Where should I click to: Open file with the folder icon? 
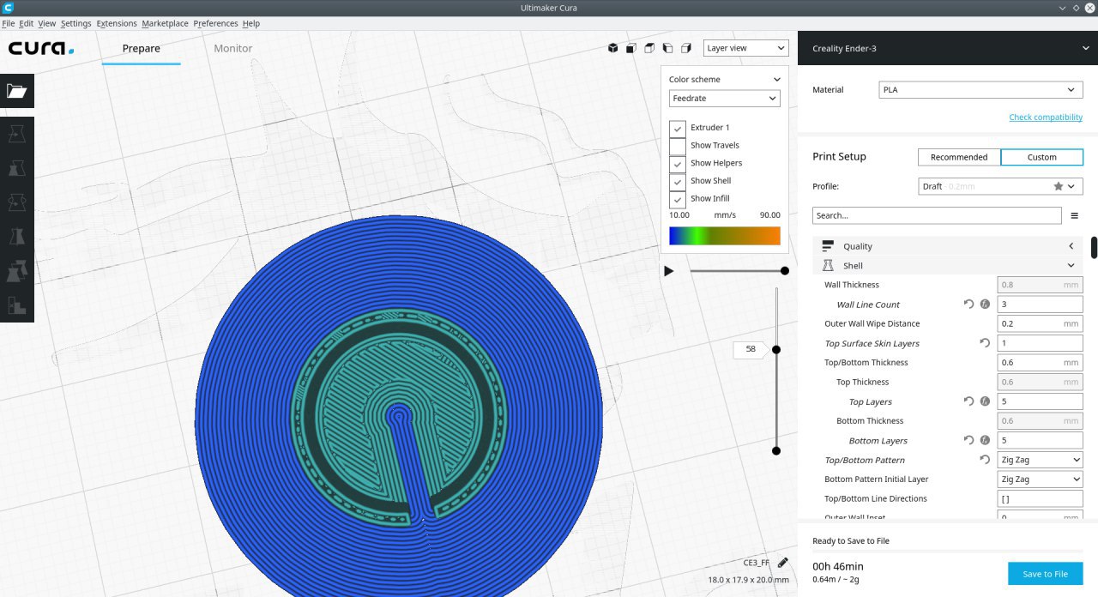click(17, 91)
